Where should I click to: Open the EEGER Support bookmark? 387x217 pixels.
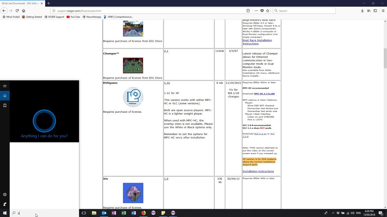tap(54, 17)
